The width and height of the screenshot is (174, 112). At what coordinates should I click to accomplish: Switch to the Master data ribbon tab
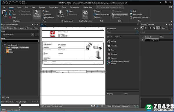(x=88, y=7)
